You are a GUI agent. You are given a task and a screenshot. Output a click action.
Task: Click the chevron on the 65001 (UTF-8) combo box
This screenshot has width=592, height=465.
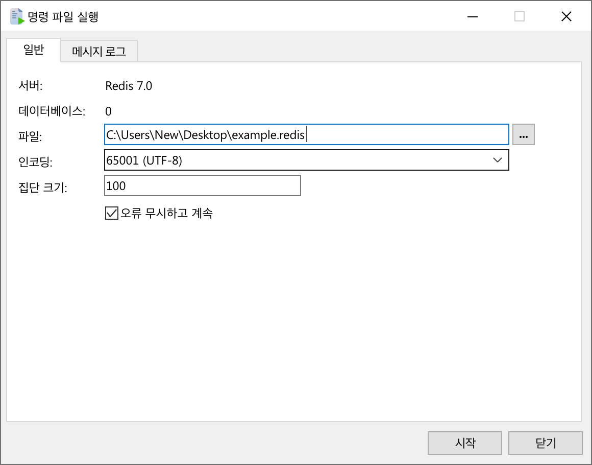498,160
